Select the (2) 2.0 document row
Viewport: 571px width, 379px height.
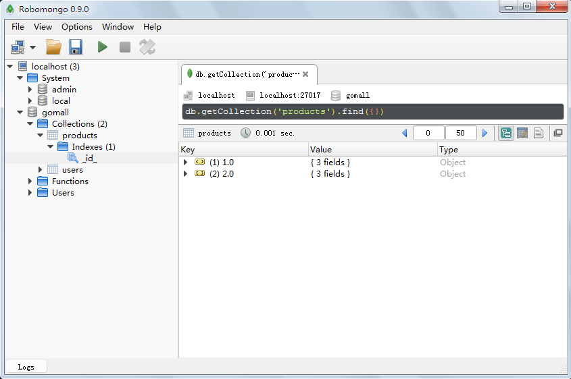tap(373, 174)
